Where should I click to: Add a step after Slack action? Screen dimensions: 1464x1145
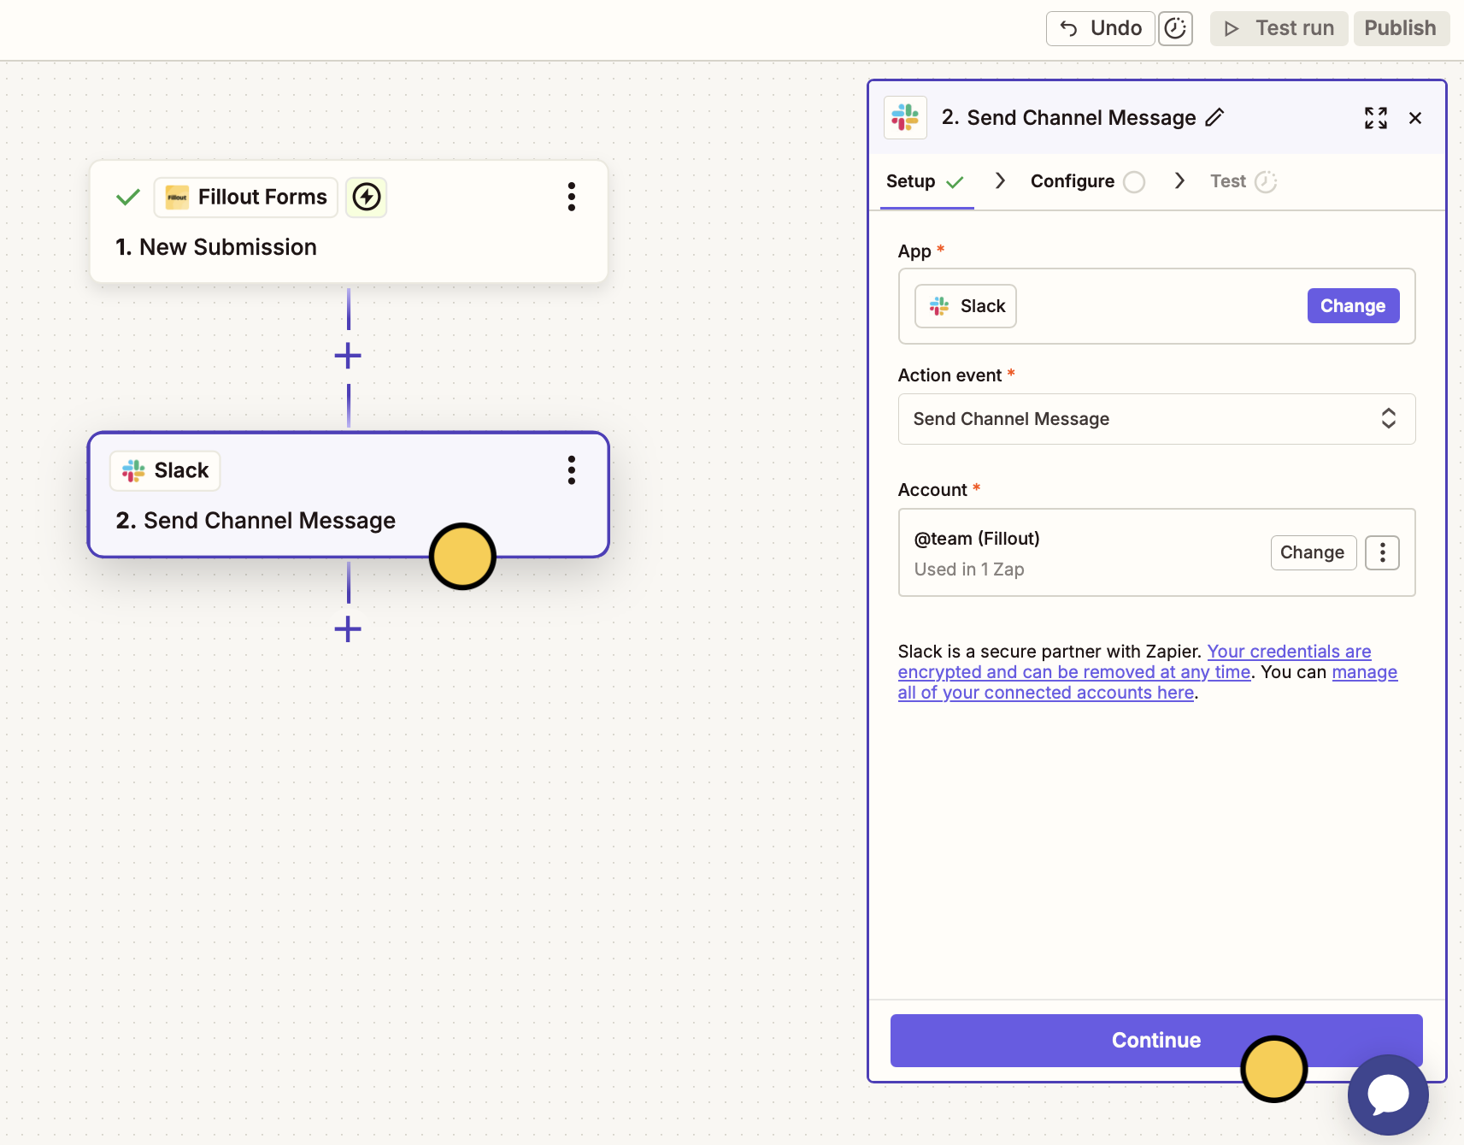[x=348, y=629]
